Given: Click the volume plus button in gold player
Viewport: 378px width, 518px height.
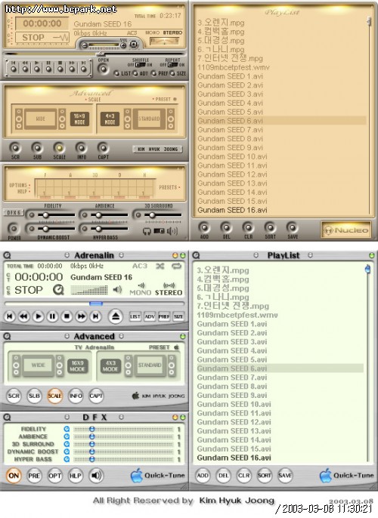Looking at the screenshot, I should click(123, 45).
